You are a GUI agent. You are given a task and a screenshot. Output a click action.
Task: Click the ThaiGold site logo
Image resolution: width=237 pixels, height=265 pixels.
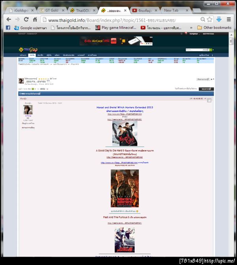click(x=28, y=50)
